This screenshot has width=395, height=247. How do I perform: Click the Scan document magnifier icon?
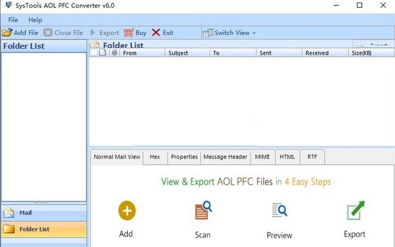coord(203,210)
